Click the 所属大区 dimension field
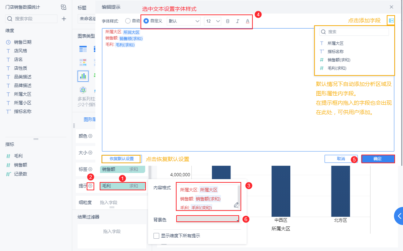Image resolution: width=403 pixels, height=251 pixels. click(x=23, y=94)
